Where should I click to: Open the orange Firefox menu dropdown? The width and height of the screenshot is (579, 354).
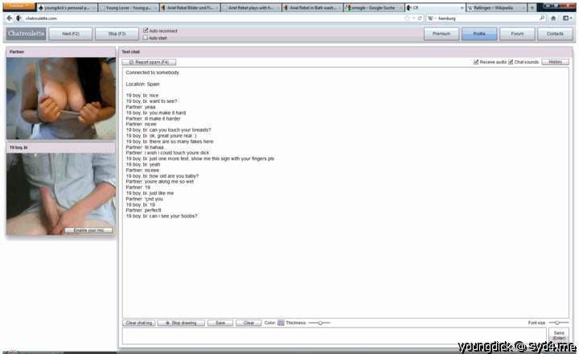pos(16,6)
